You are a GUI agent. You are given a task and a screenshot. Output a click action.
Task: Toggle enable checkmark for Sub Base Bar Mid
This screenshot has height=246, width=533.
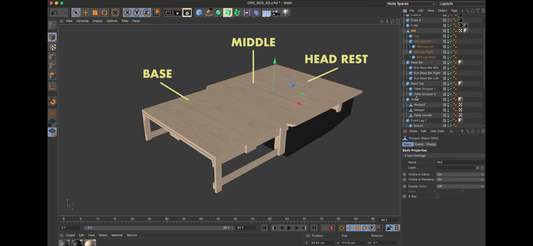(451, 68)
